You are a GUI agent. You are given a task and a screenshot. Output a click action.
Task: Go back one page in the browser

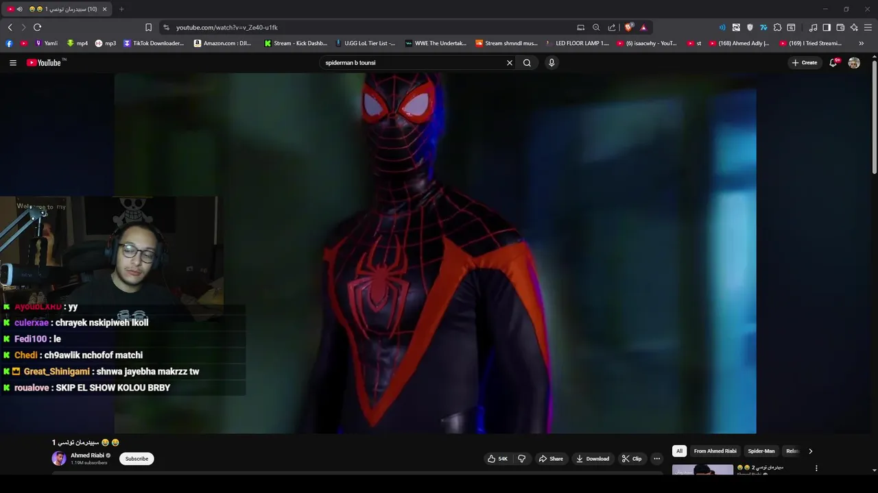(x=10, y=27)
